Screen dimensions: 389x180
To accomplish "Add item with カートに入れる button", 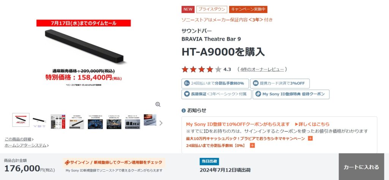I will [361, 167].
